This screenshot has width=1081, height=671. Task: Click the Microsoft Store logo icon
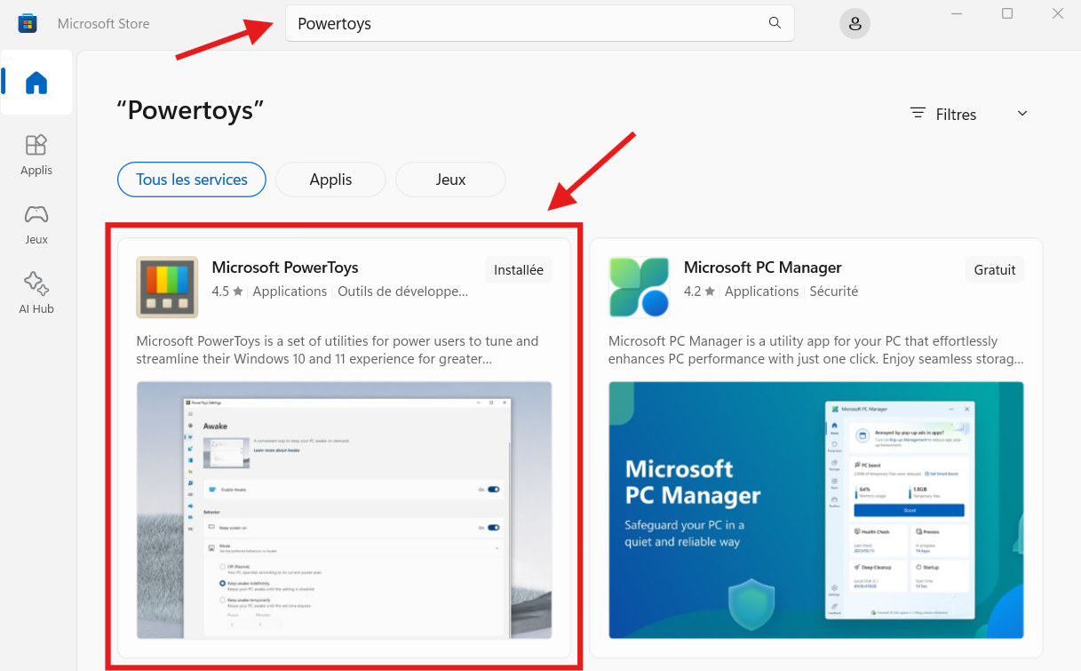pyautogui.click(x=28, y=23)
